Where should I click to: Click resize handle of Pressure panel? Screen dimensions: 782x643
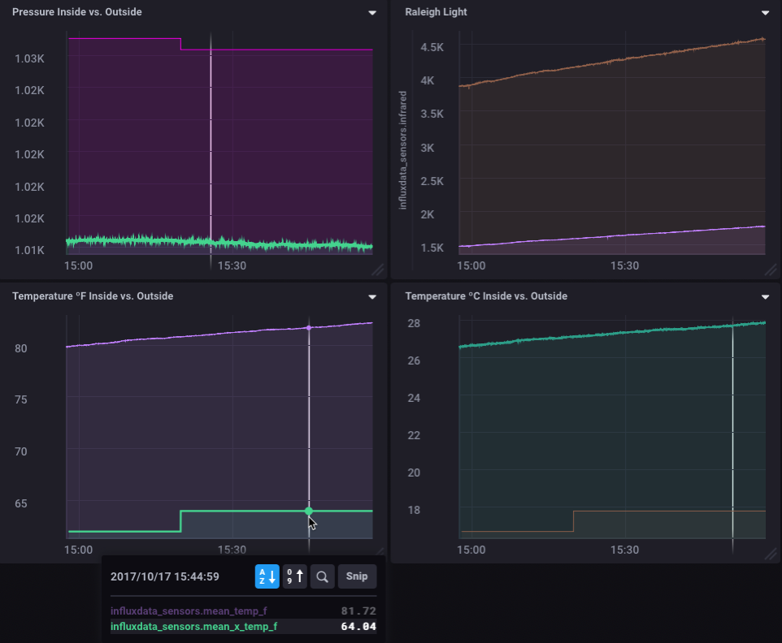point(378,270)
